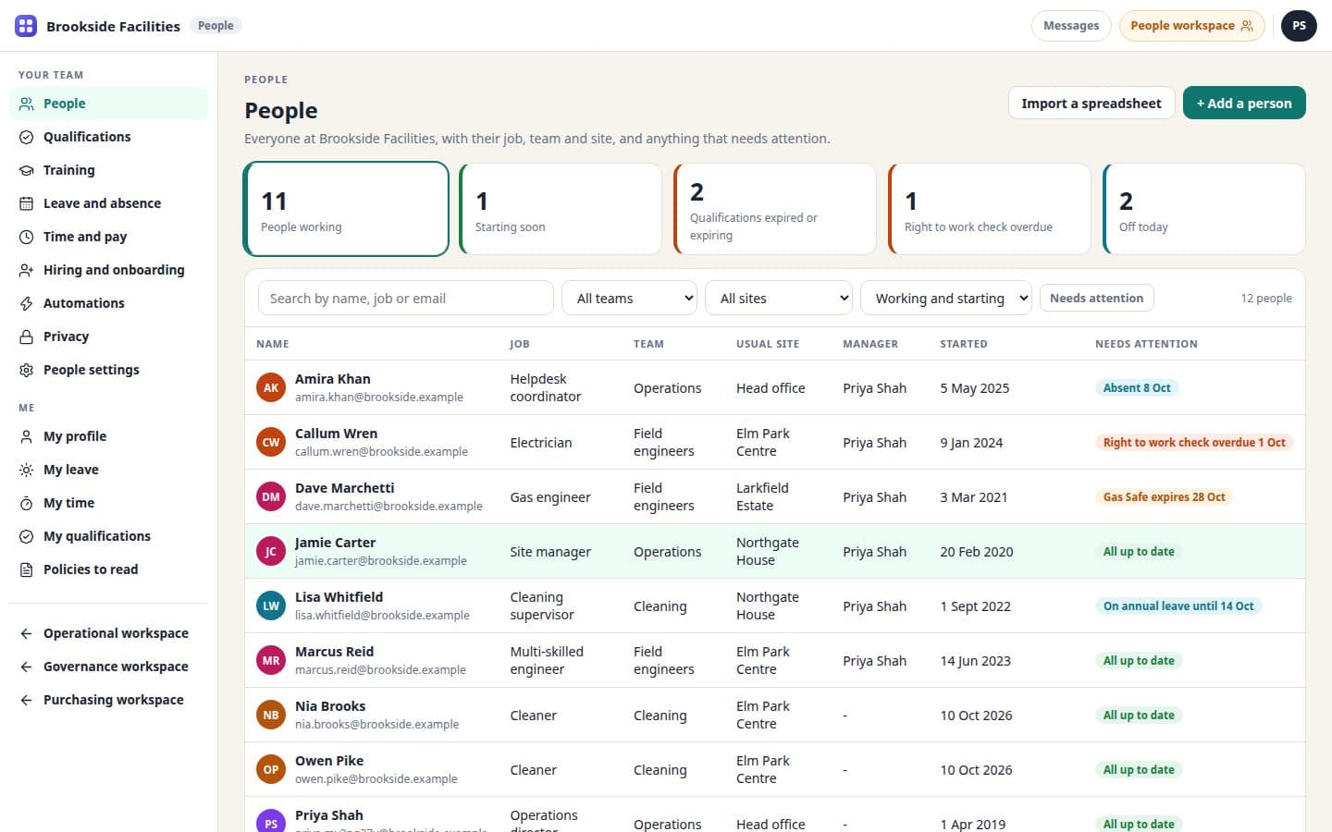Click the Privacy padlock icon
The image size is (1332, 832).
pyautogui.click(x=27, y=336)
